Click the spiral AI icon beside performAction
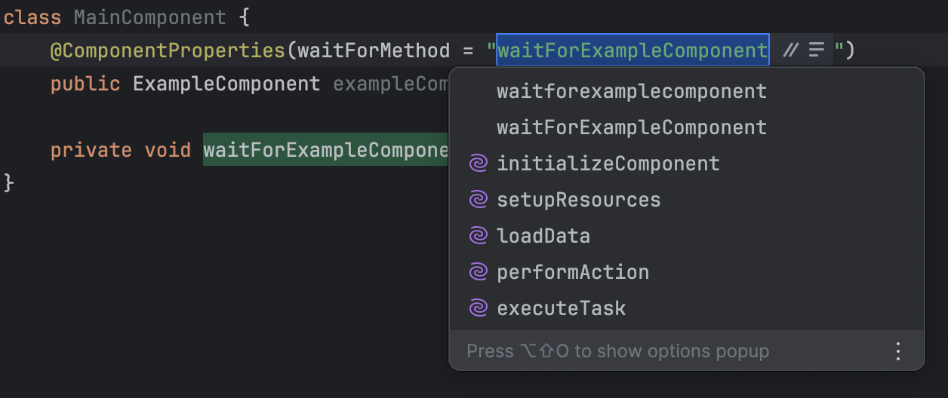This screenshot has height=398, width=948. (478, 272)
